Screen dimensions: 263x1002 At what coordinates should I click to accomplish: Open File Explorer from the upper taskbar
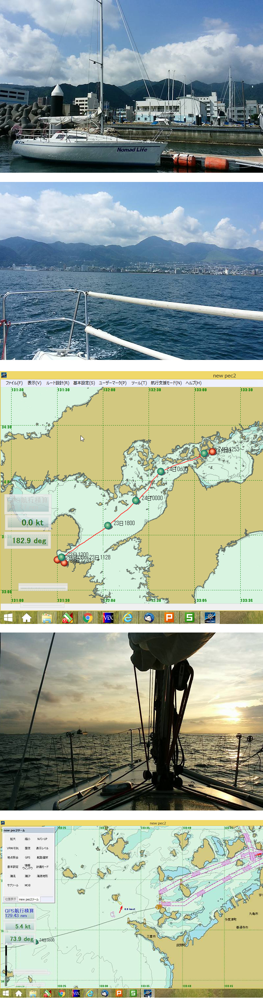point(47,618)
